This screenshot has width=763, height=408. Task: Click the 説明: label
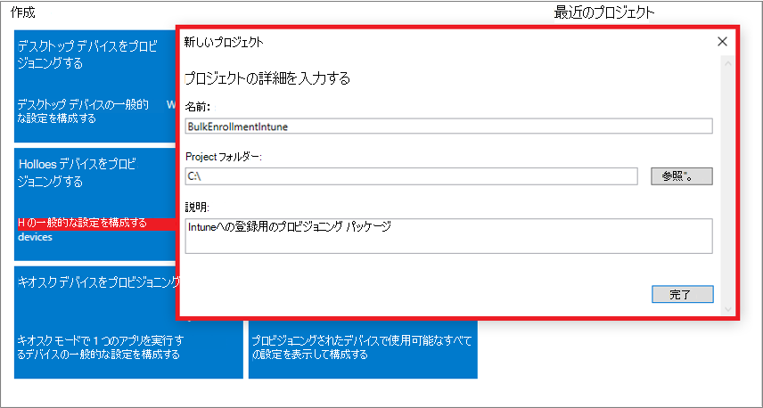pyautogui.click(x=197, y=208)
